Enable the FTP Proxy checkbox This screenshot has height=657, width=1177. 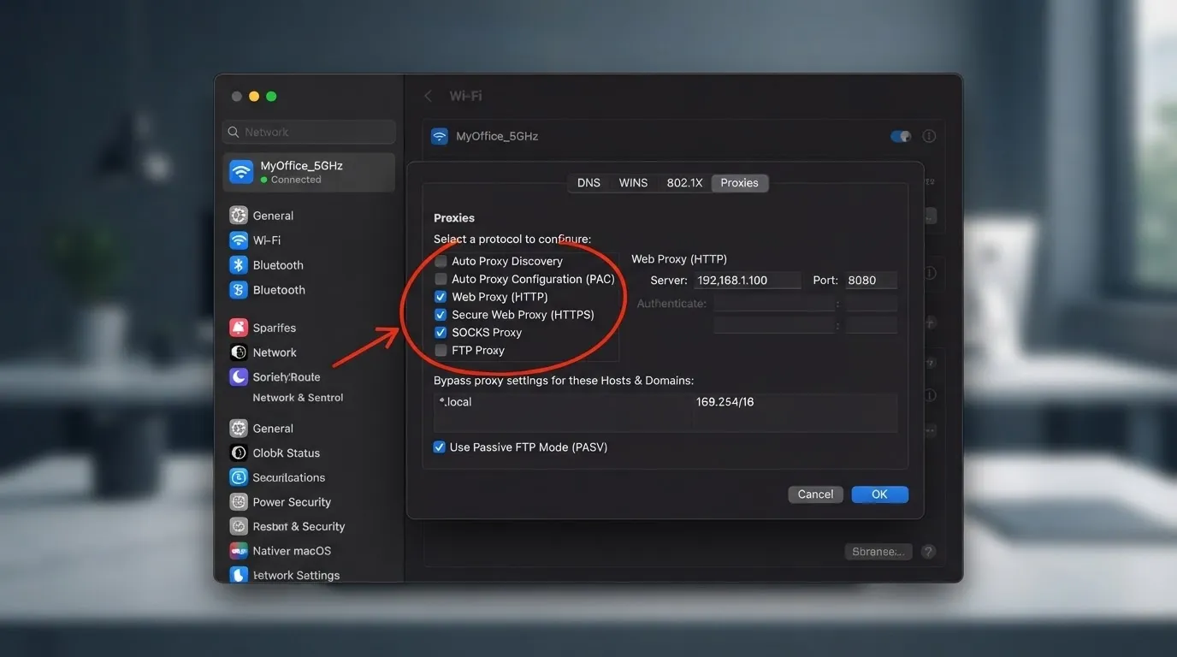441,351
